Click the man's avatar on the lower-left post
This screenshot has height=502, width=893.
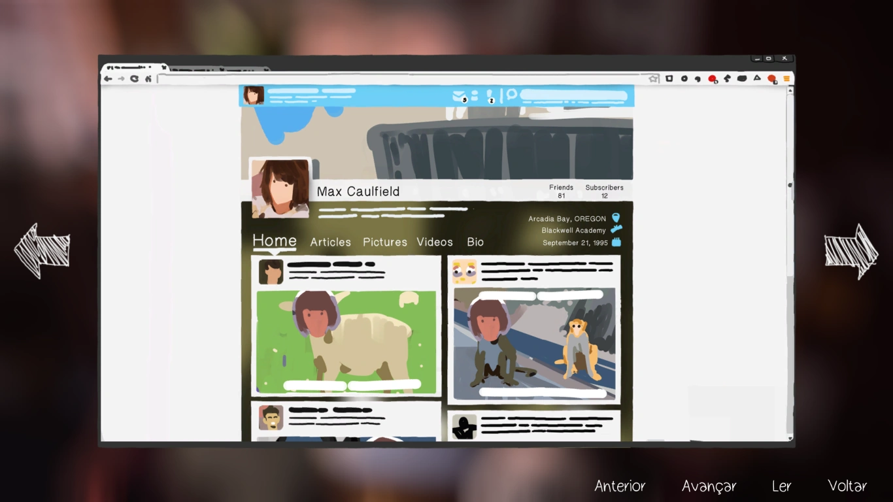[271, 418]
